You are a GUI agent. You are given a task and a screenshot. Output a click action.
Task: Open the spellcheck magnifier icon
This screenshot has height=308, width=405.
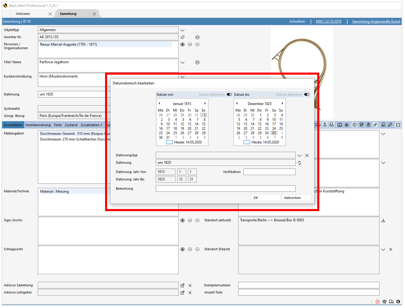click(383, 125)
